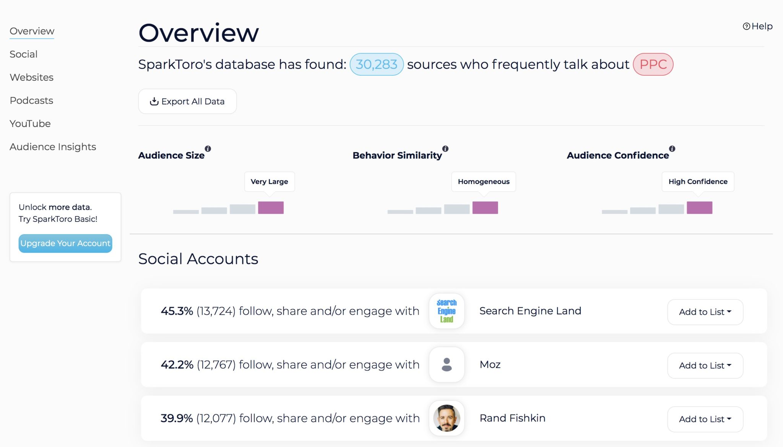Go to Social section in sidebar

coord(23,54)
